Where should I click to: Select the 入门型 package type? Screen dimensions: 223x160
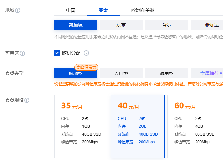121,73
